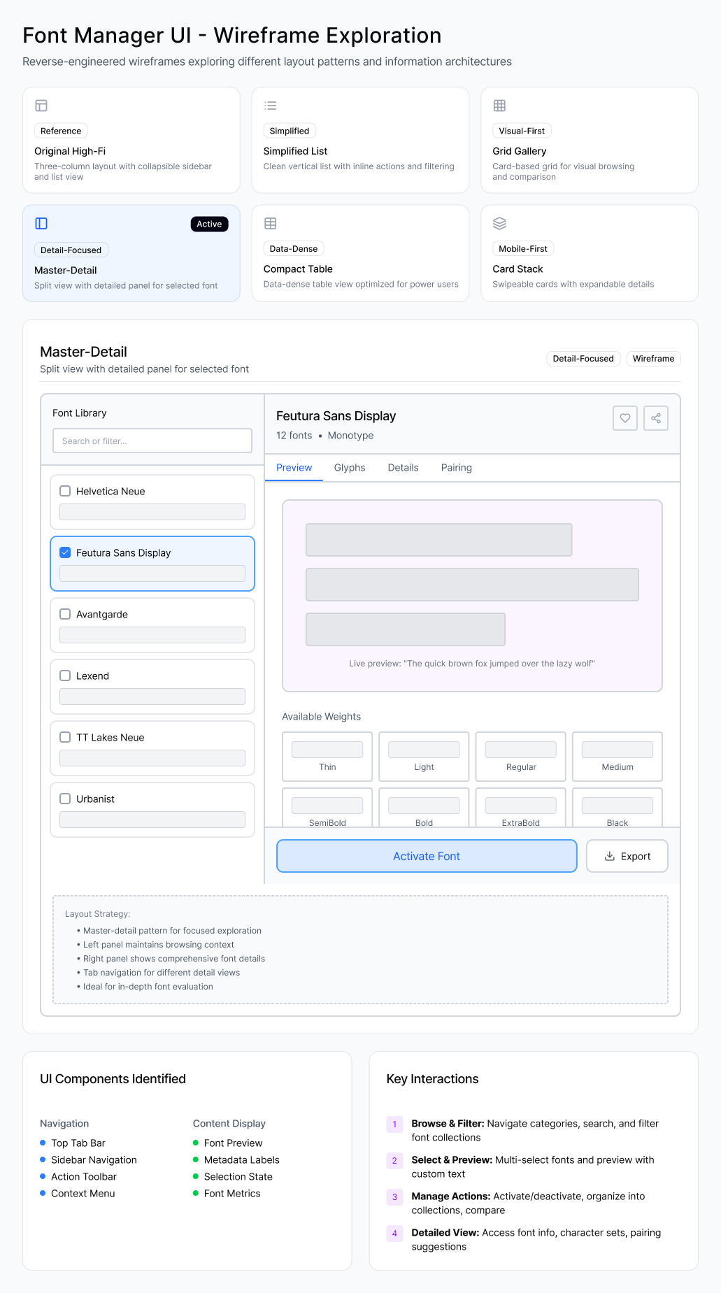Click the Wireframe badge near Master-Detail heading
The image size is (721, 1293).
[653, 358]
